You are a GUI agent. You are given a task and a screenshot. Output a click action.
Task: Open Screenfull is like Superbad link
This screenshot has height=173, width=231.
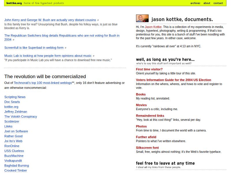pyautogui.click(x=34, y=48)
